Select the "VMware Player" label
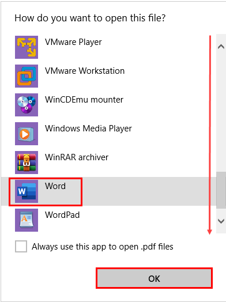Screen dimensions: 226x302 click(x=73, y=42)
